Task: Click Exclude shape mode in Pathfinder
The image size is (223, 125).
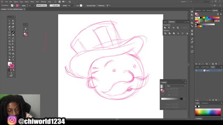Action: click(x=178, y=28)
